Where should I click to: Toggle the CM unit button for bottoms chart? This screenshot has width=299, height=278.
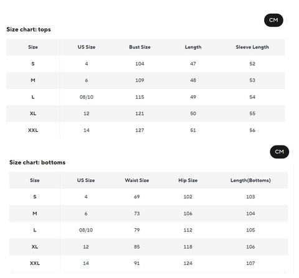279,152
